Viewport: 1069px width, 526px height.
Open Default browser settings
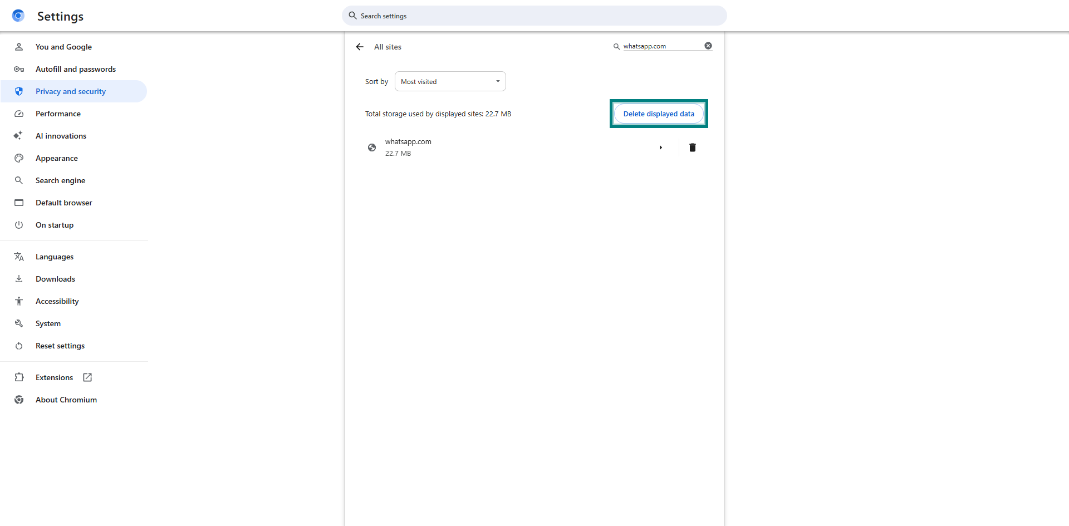coord(73,203)
